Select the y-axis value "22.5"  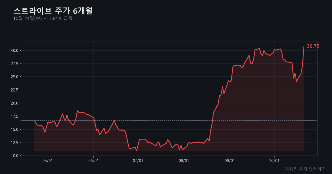[x=15, y=90]
